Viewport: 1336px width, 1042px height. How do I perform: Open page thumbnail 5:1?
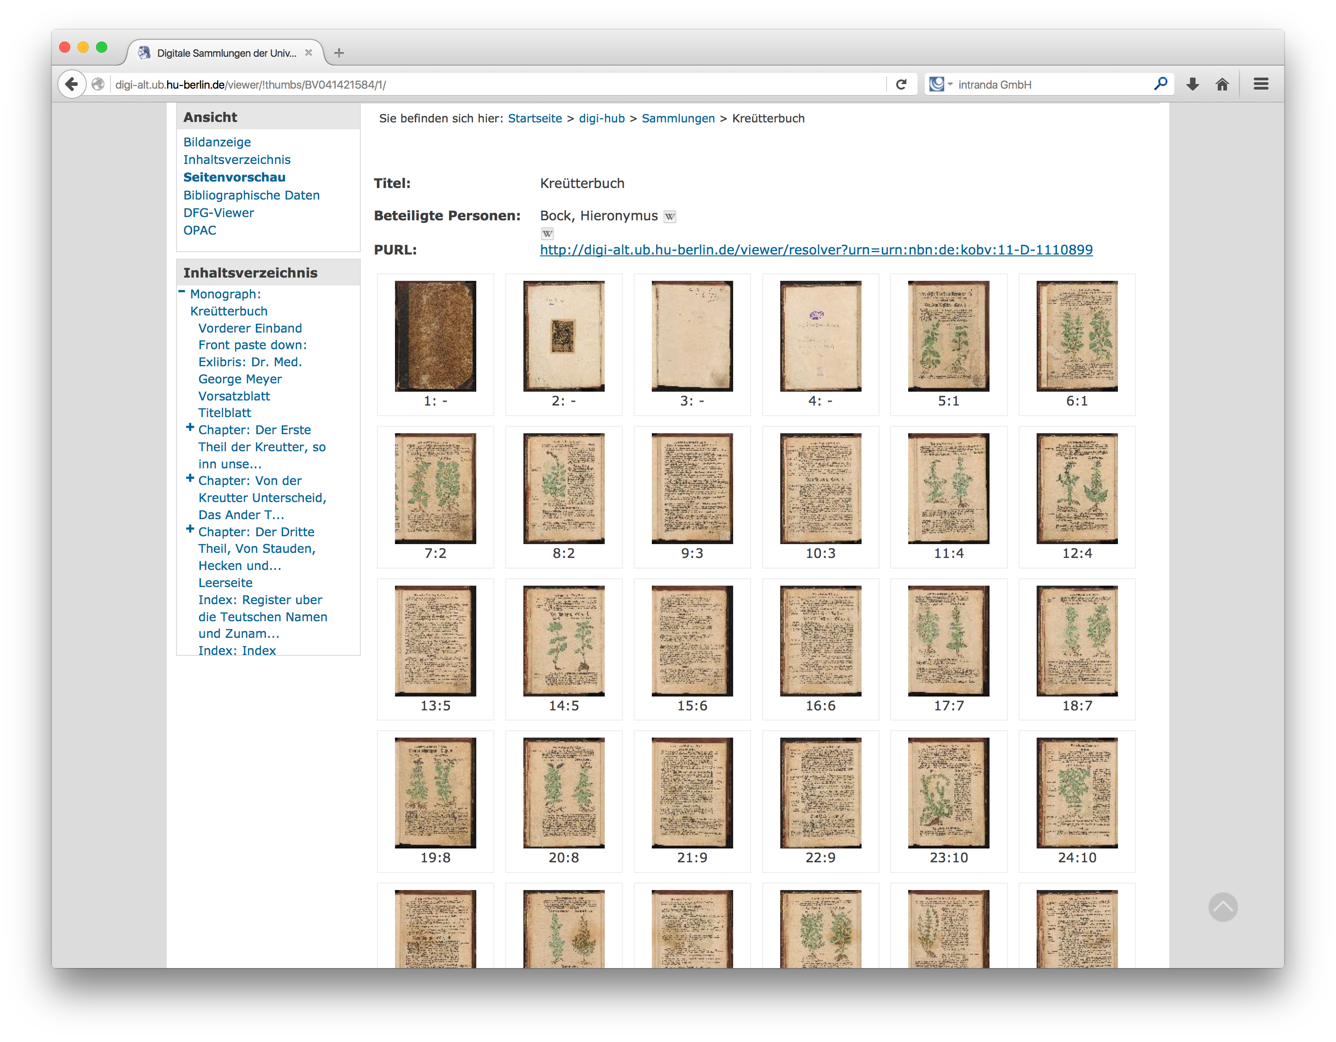pos(948,336)
